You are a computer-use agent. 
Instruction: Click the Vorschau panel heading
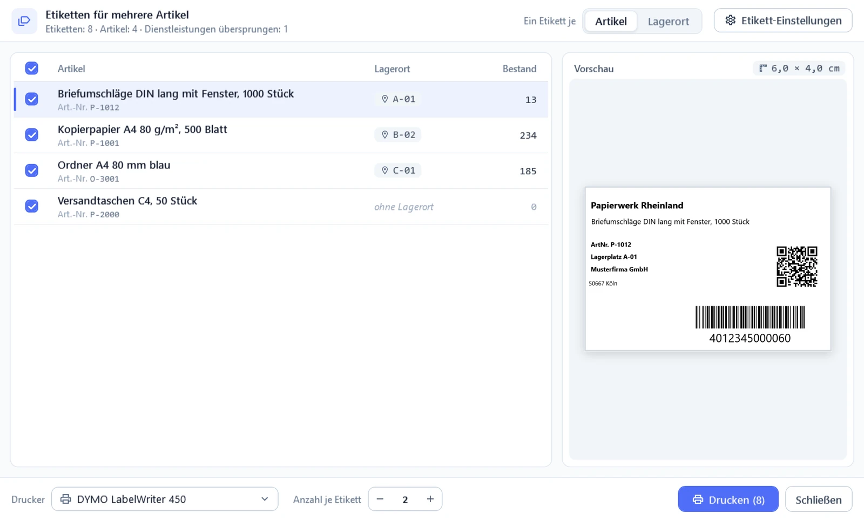click(x=593, y=69)
